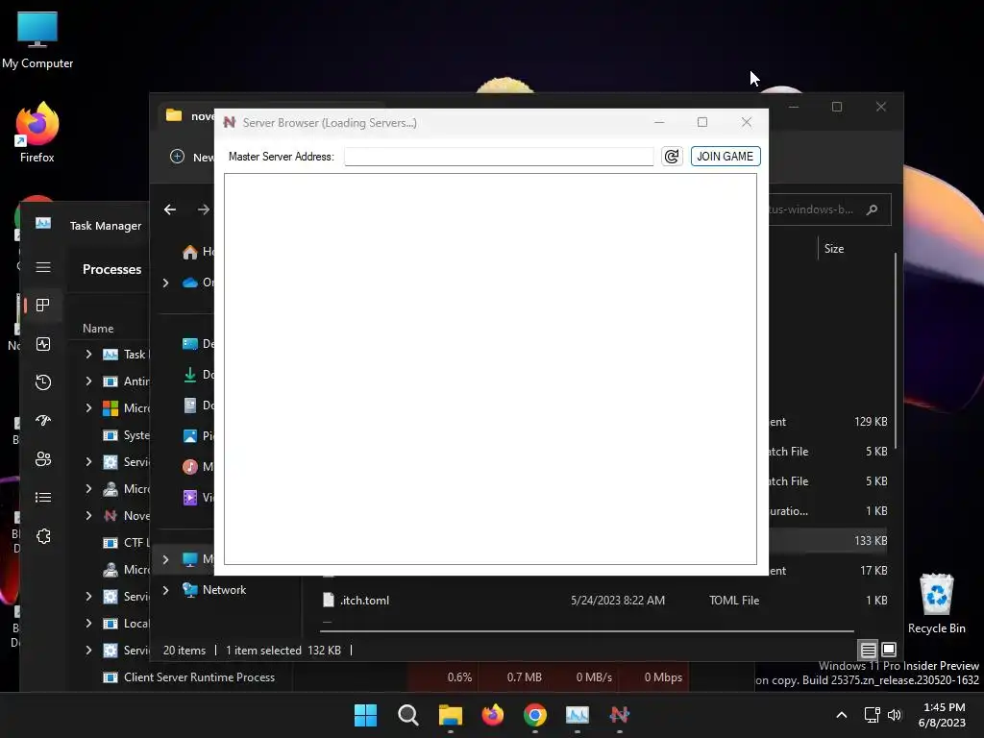Click the Name column header in Task Manager
This screenshot has width=984, height=738.
pos(98,329)
